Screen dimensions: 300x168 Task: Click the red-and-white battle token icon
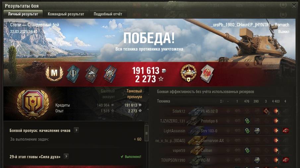(x=207, y=74)
